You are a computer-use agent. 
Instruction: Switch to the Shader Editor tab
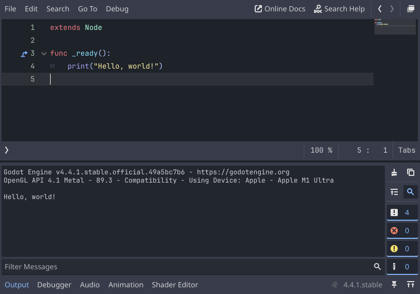175,285
